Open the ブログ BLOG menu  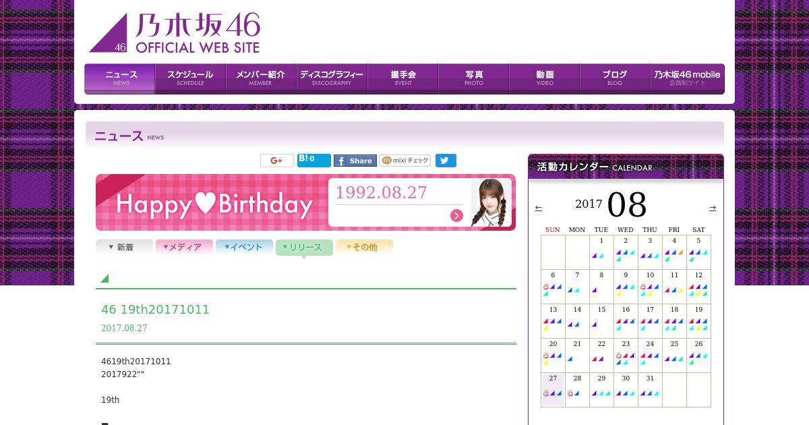(615, 78)
